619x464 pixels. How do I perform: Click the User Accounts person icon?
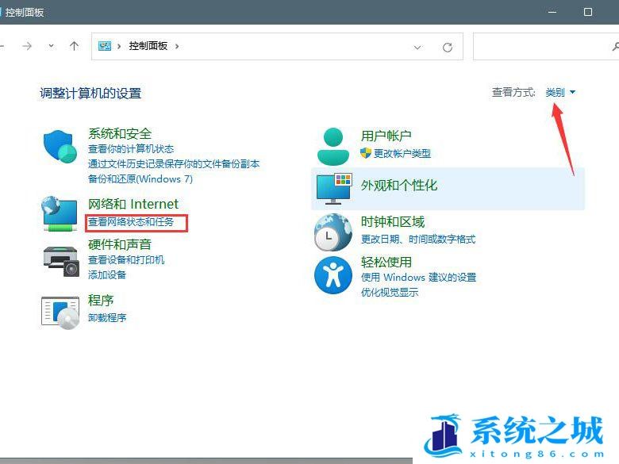333,145
